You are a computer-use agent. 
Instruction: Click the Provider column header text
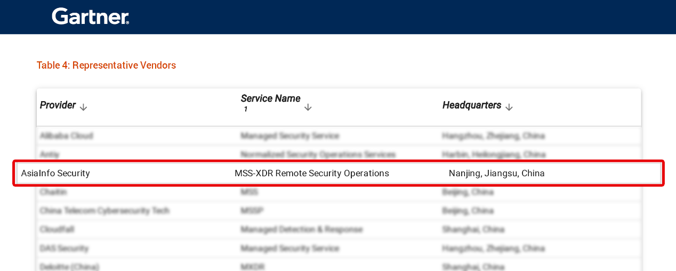click(x=58, y=105)
